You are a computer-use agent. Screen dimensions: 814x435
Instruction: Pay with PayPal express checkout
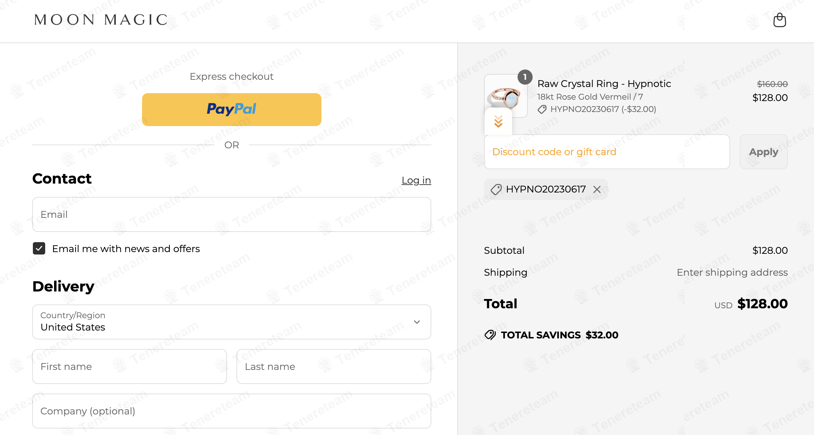pos(231,109)
